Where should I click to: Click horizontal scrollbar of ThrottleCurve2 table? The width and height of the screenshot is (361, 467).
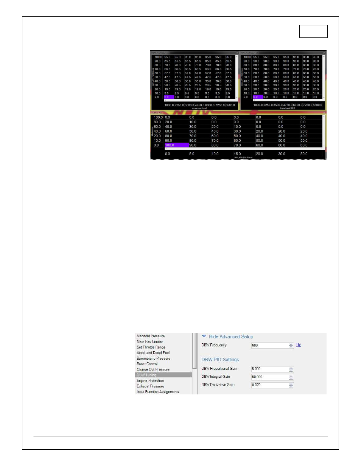(288, 100)
